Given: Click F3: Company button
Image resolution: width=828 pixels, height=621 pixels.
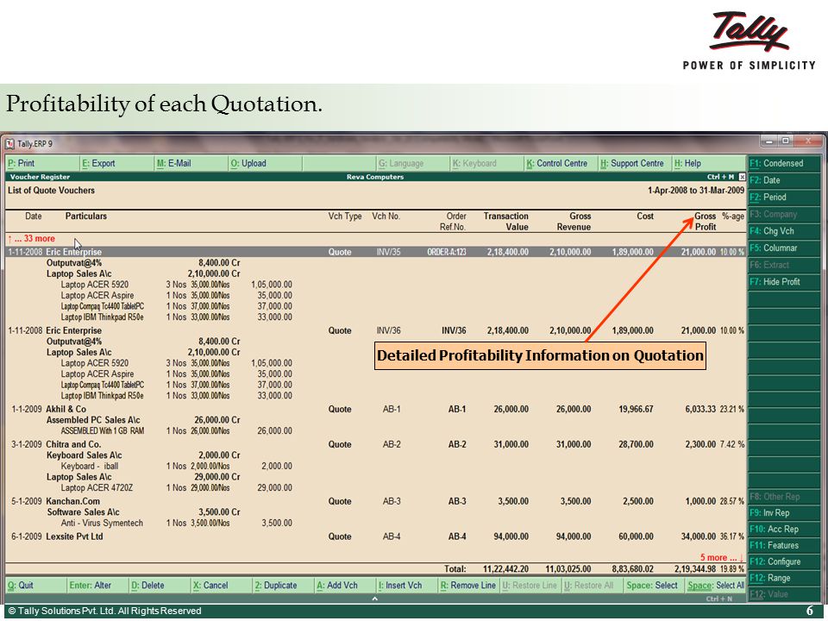Looking at the screenshot, I should pyautogui.click(x=784, y=214).
